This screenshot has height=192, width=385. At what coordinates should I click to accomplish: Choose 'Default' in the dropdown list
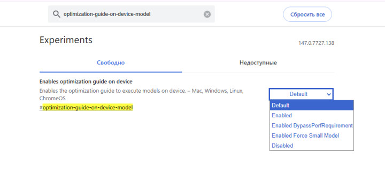(x=312, y=105)
